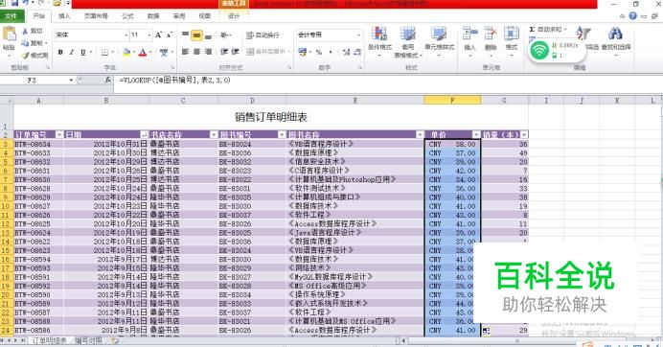The width and height of the screenshot is (663, 347).
Task: Switch to the 插入 (Insert) ribbon tab
Action: (x=64, y=16)
